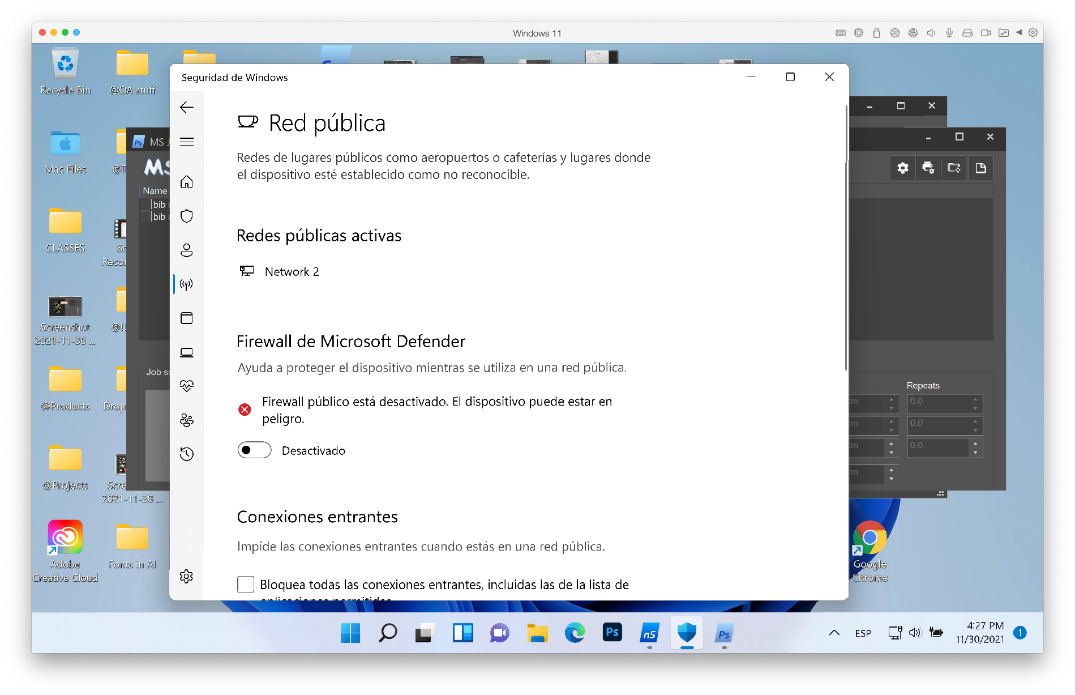Click the CPU chip icon in the Parallels title bar
Screen dimensions: 1075x695
point(859,33)
